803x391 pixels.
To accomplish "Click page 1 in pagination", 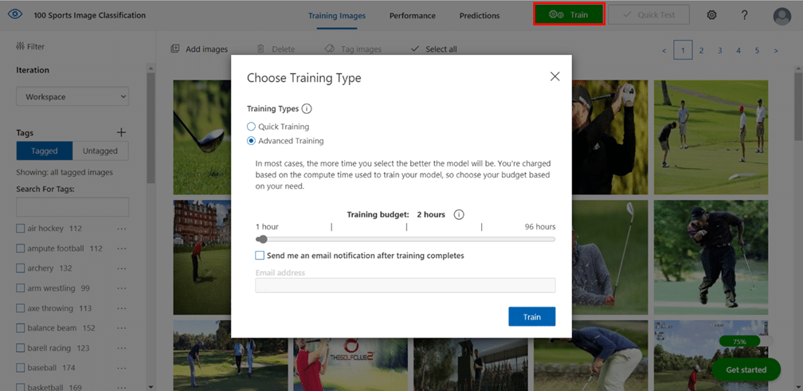I will point(684,51).
